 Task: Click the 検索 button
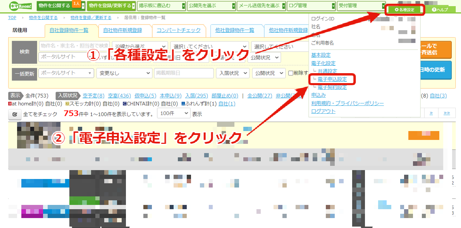coord(25,52)
